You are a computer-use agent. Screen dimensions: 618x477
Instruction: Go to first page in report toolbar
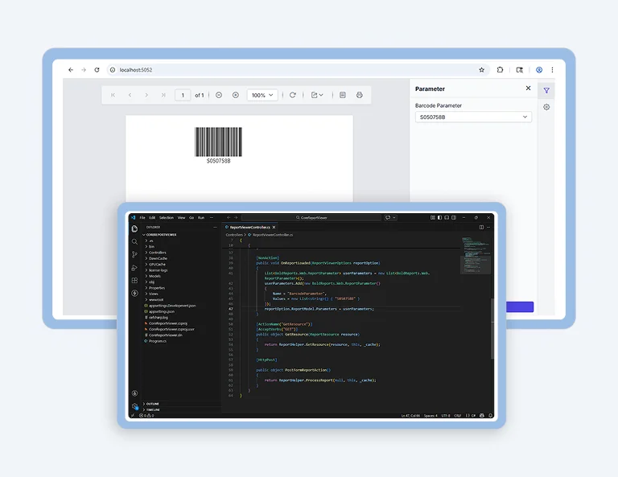(x=113, y=95)
